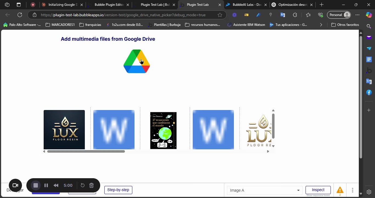
Task: Click the sidebar search icon
Action: click(369, 26)
